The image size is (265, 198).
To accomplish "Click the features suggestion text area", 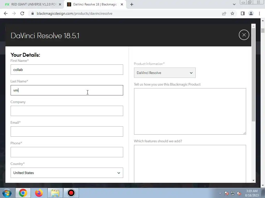I will click(190, 164).
